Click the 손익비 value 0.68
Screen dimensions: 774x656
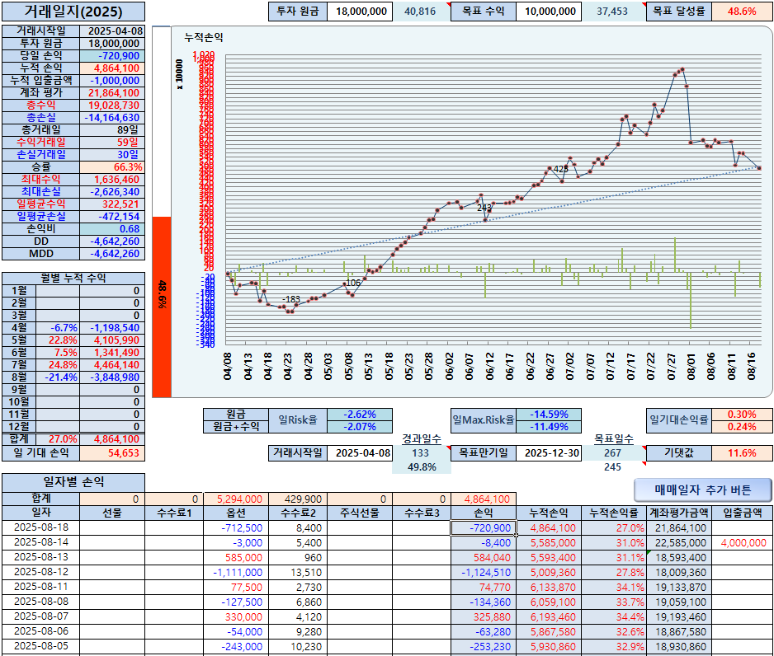112,228
